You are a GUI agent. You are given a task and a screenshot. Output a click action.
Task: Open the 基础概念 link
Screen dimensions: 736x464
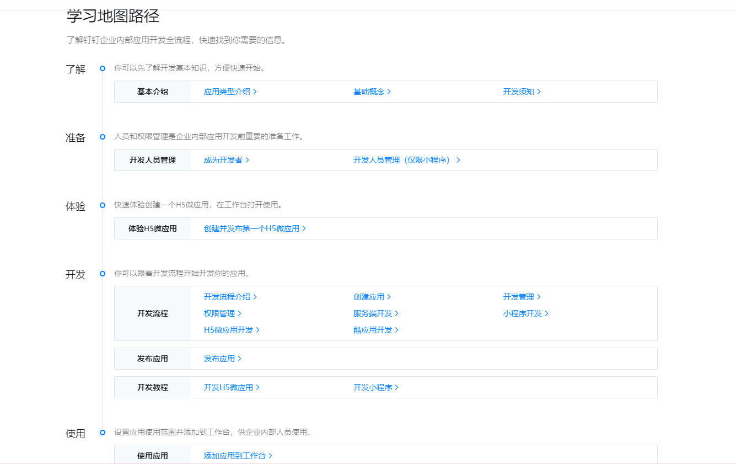pos(372,92)
